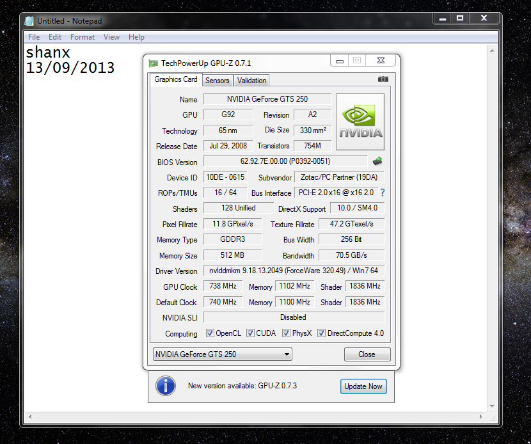Click the GPU-Z screenshot camera icon

click(x=383, y=79)
